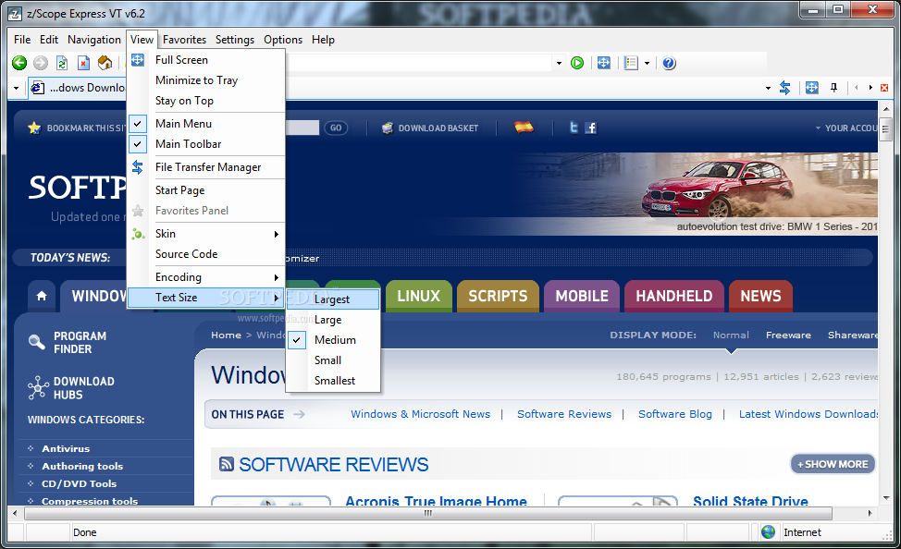The height and width of the screenshot is (549, 901).
Task: Click the Download Hubs network icon
Action: (x=38, y=387)
